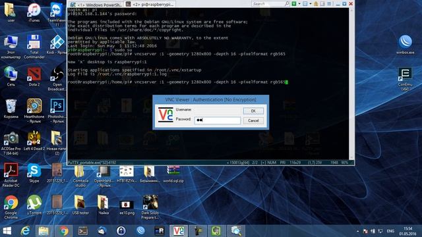This screenshot has width=422, height=237.
Task: Click ENG language indicator in tray
Action: pyautogui.click(x=390, y=231)
